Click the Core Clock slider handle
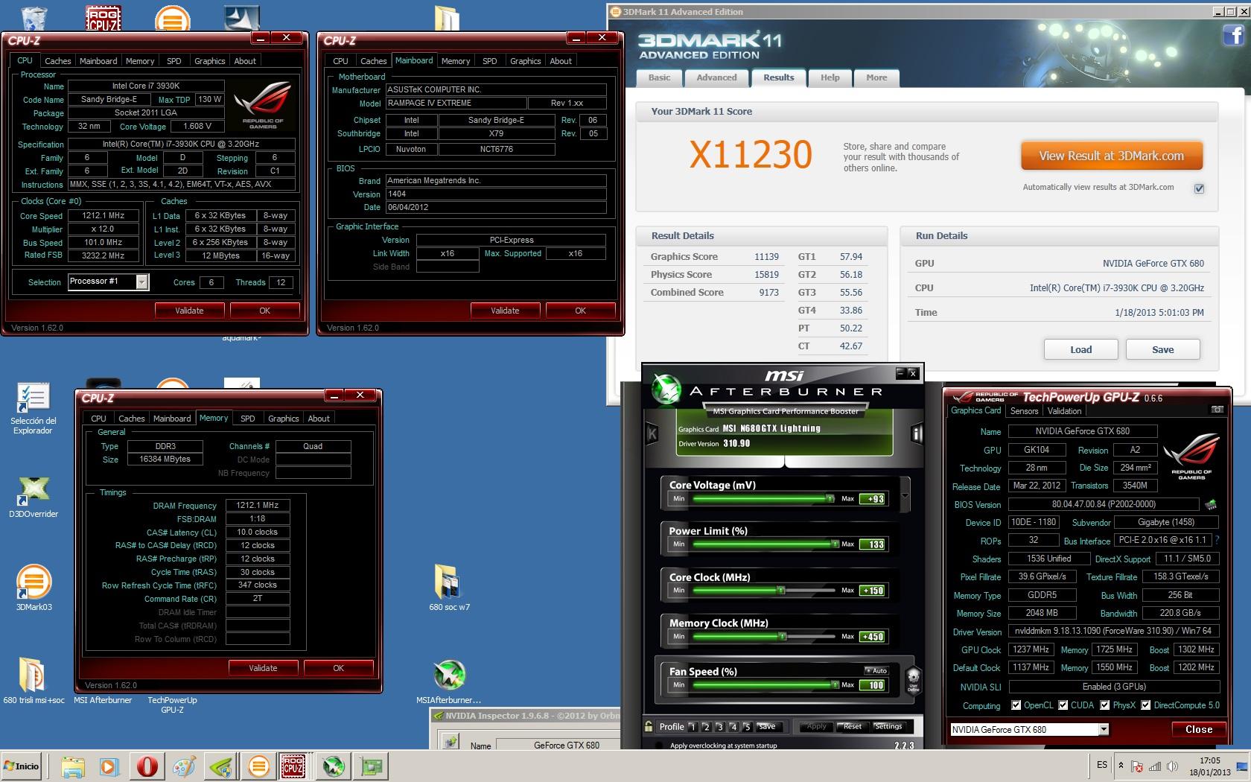This screenshot has width=1251, height=782. (x=781, y=590)
